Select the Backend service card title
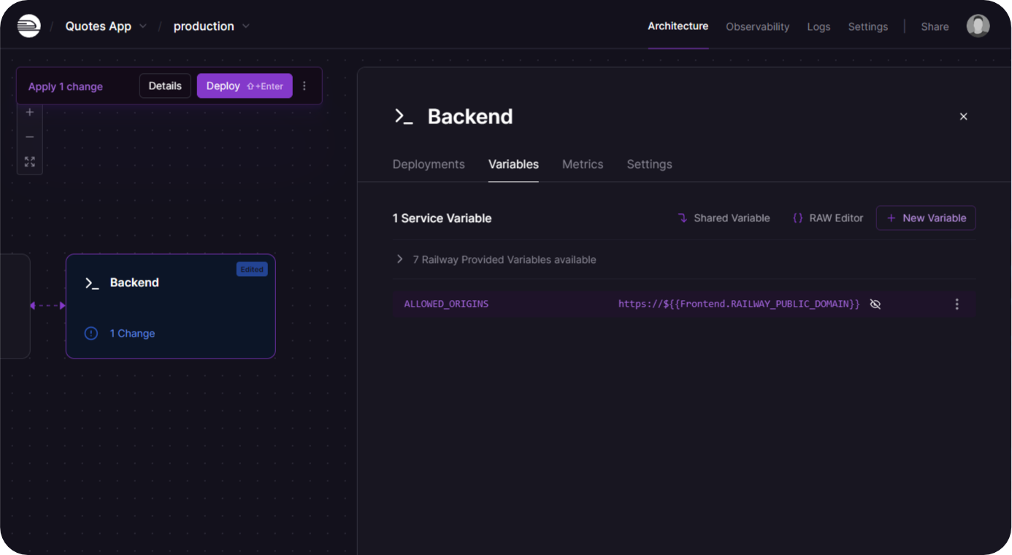1012x555 pixels. point(134,283)
